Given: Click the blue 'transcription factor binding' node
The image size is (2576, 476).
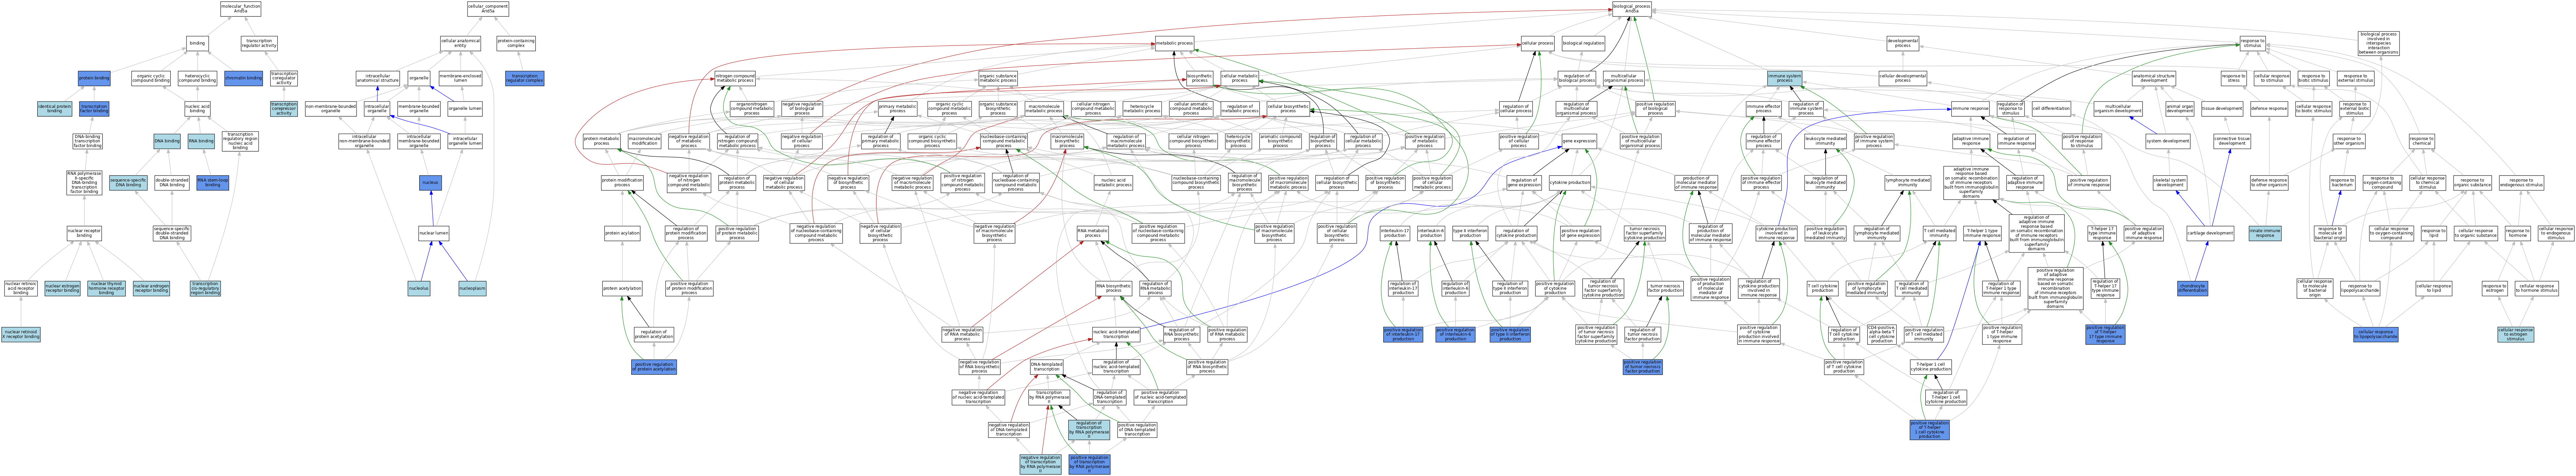Looking at the screenshot, I should point(94,108).
